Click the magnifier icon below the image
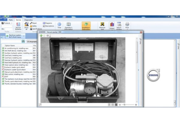 tap(40, 105)
